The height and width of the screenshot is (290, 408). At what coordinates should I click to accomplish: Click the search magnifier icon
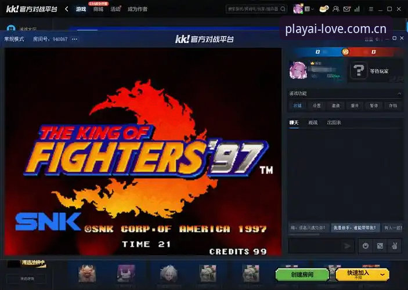tap(283, 9)
